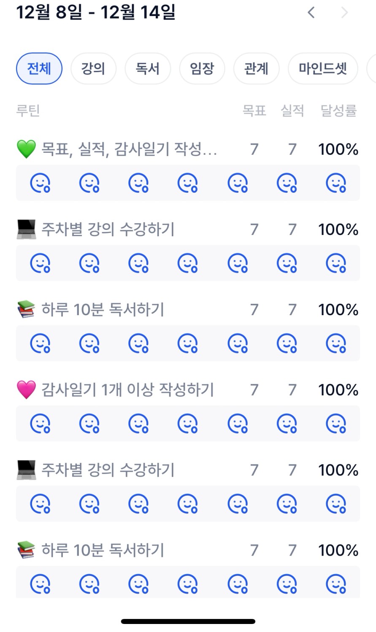Viewport: 376px width, 632px height.
Task: Click the laptop icon of the first 주차별 강의 routine
Action: [26, 230]
